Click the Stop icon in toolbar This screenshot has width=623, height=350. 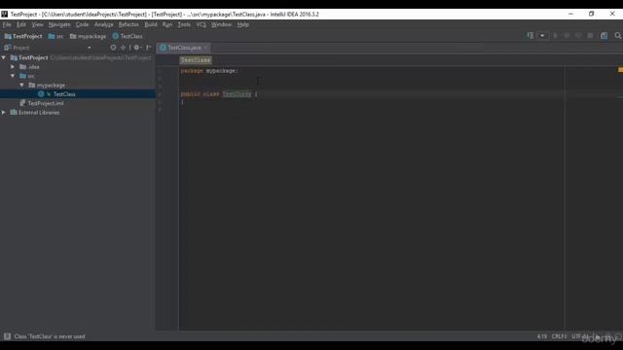[591, 36]
